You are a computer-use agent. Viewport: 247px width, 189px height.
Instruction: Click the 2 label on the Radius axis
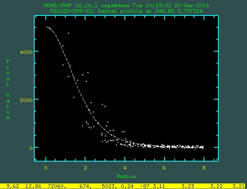86,168
